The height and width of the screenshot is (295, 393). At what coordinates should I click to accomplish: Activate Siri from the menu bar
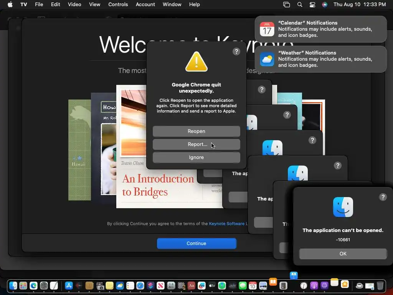point(325,5)
